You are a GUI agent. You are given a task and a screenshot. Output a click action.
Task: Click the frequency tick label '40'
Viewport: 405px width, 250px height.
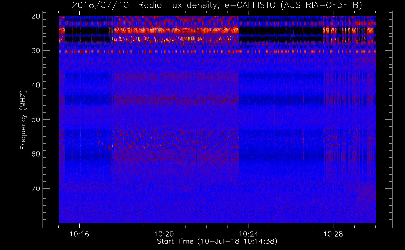tap(36, 85)
